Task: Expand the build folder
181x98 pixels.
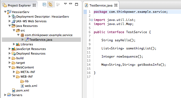Action: coord(10,58)
